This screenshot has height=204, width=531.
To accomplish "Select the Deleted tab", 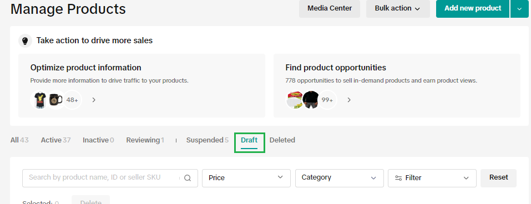I will click(x=282, y=140).
